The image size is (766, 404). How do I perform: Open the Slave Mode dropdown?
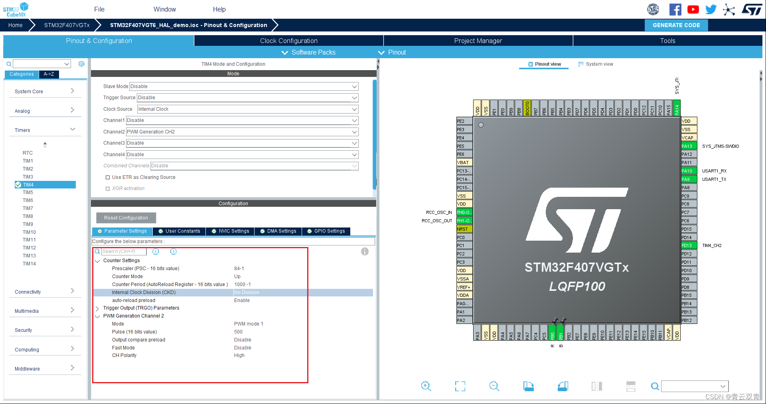pyautogui.click(x=244, y=86)
